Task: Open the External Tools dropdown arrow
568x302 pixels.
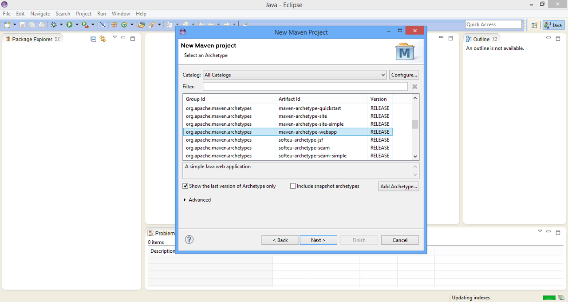Action: [93, 25]
